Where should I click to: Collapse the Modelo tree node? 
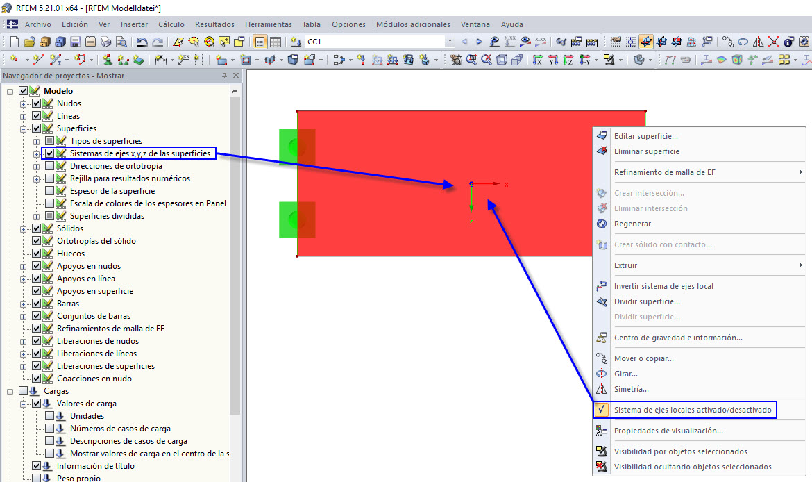coord(10,91)
